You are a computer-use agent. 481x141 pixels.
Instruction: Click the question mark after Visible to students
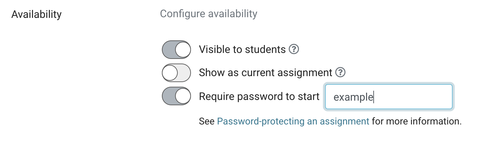(x=294, y=49)
